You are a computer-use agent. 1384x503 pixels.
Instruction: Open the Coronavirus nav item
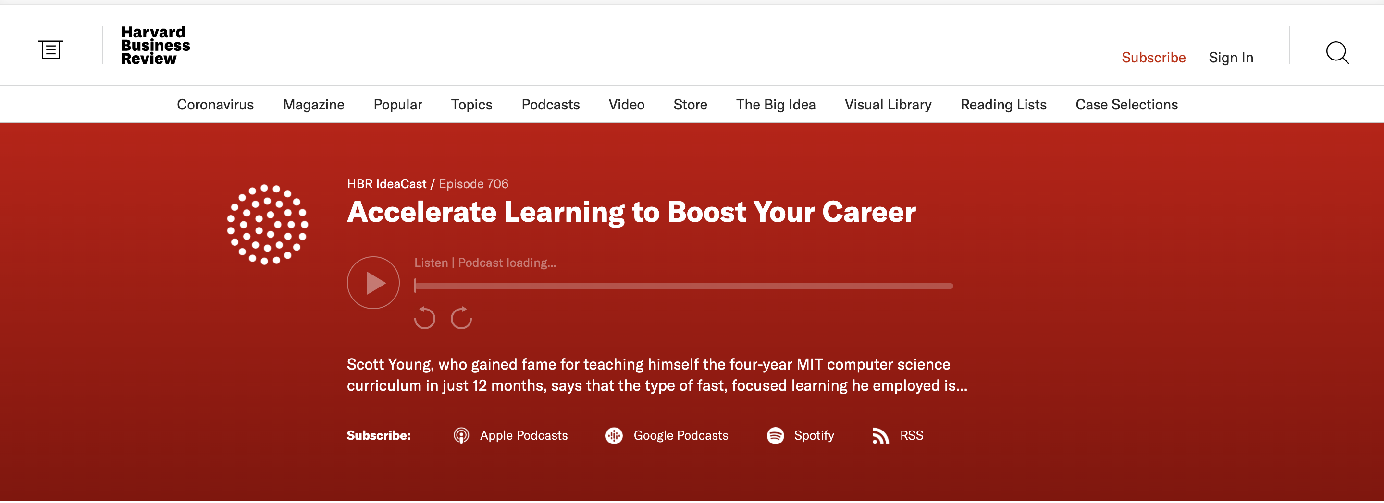click(x=215, y=105)
